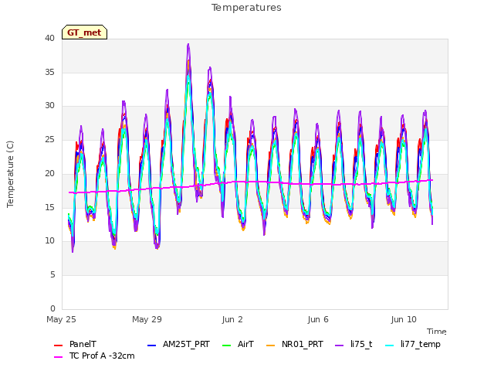This screenshot has height=371, width=494.
Task: Click the li75_t purple legend swatch
Action: (x=339, y=345)
